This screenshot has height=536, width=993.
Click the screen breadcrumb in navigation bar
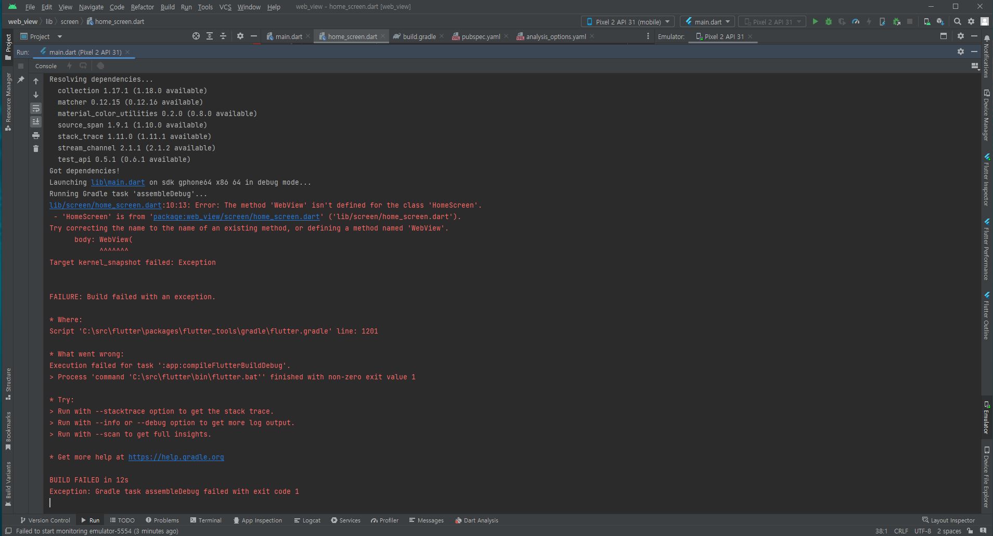69,22
